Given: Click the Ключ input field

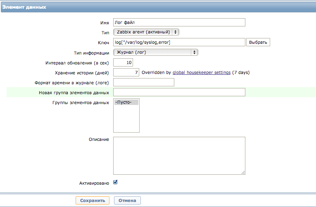Looking at the screenshot, I should 179,42.
